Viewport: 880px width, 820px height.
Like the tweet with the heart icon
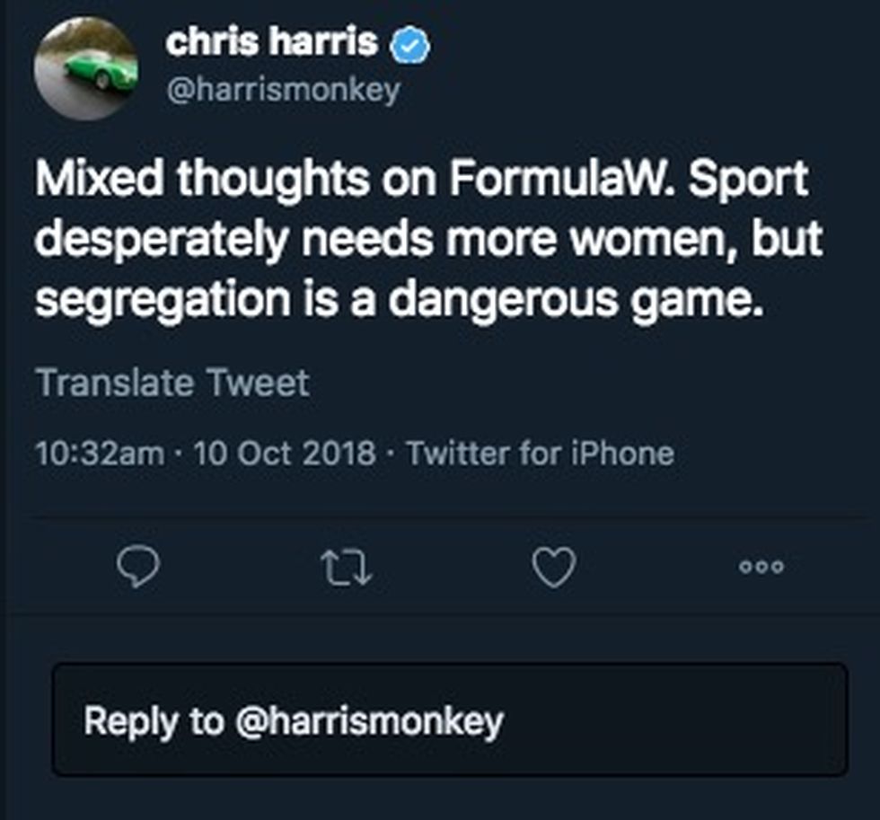pos(553,567)
